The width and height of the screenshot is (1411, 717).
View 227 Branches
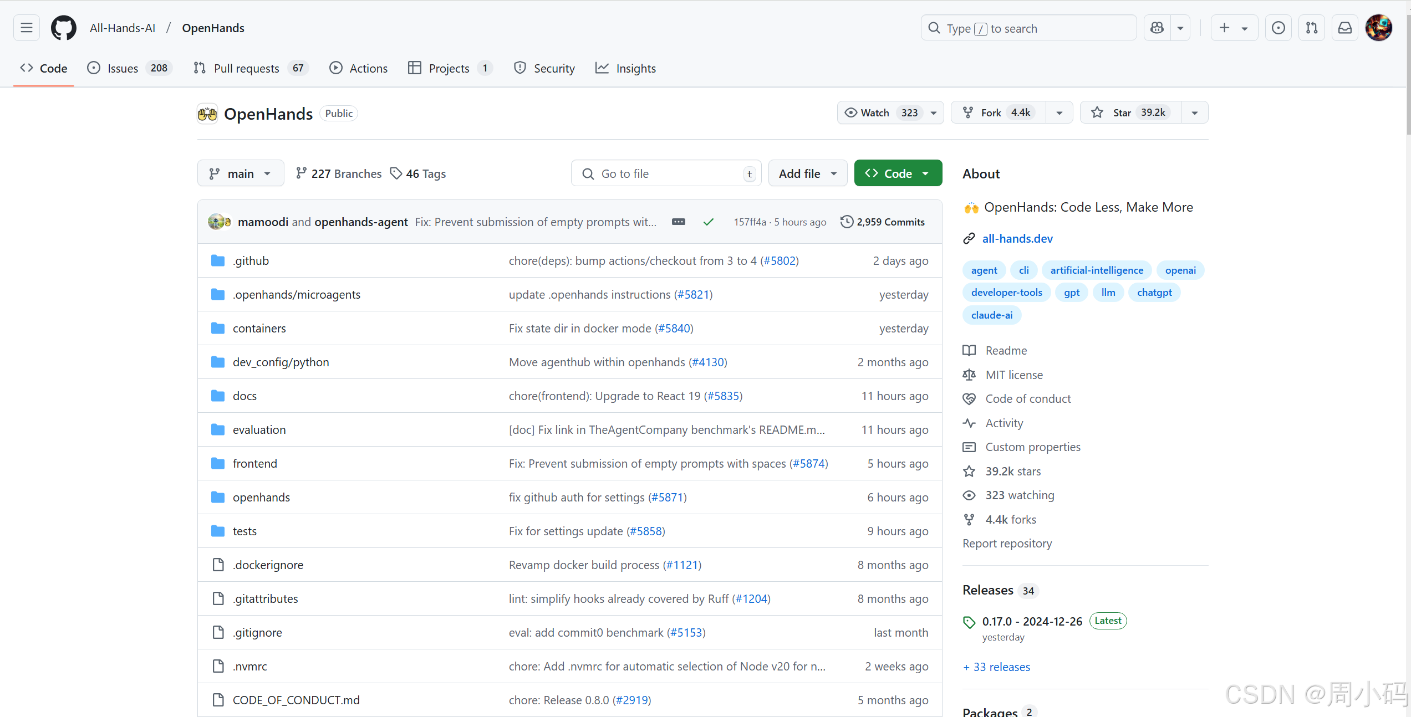pyautogui.click(x=339, y=173)
